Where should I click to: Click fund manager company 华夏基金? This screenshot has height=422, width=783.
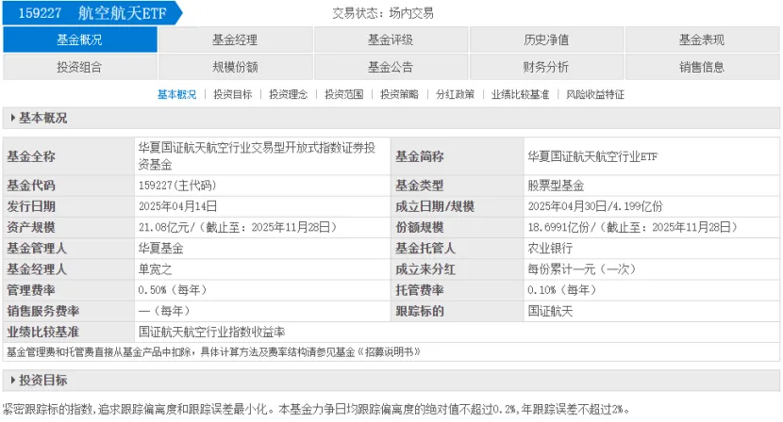point(160,249)
